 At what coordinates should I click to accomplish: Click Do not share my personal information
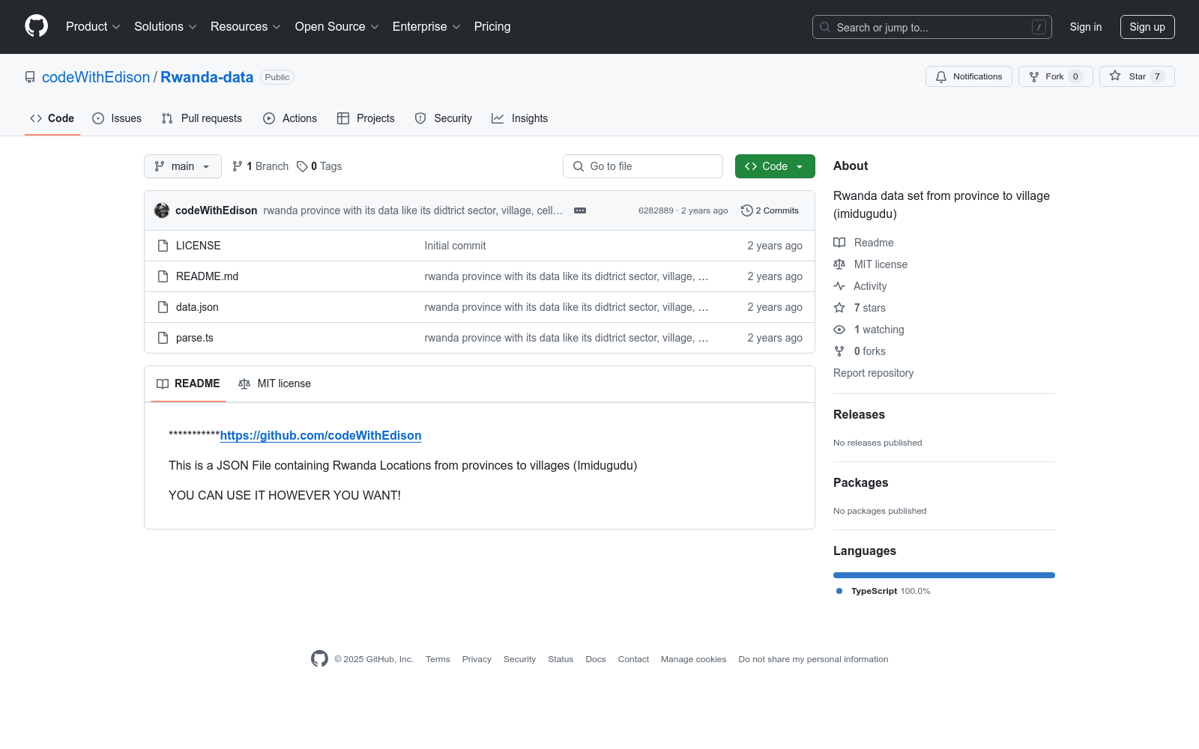coord(813,659)
